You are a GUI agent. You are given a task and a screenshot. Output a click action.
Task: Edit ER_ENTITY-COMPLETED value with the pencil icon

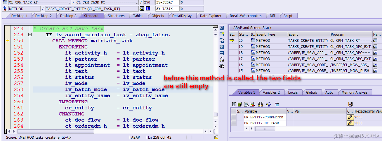[350, 117]
